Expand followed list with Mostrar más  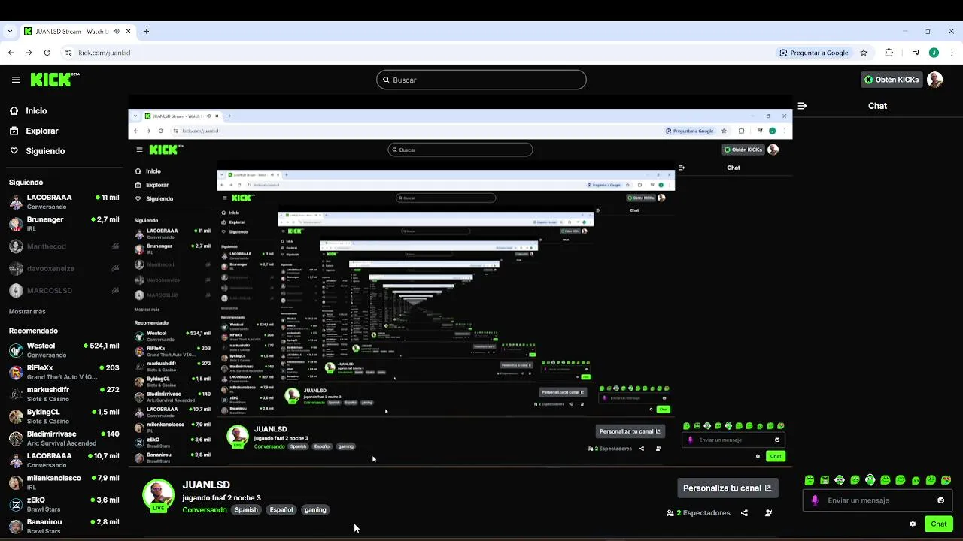click(27, 311)
